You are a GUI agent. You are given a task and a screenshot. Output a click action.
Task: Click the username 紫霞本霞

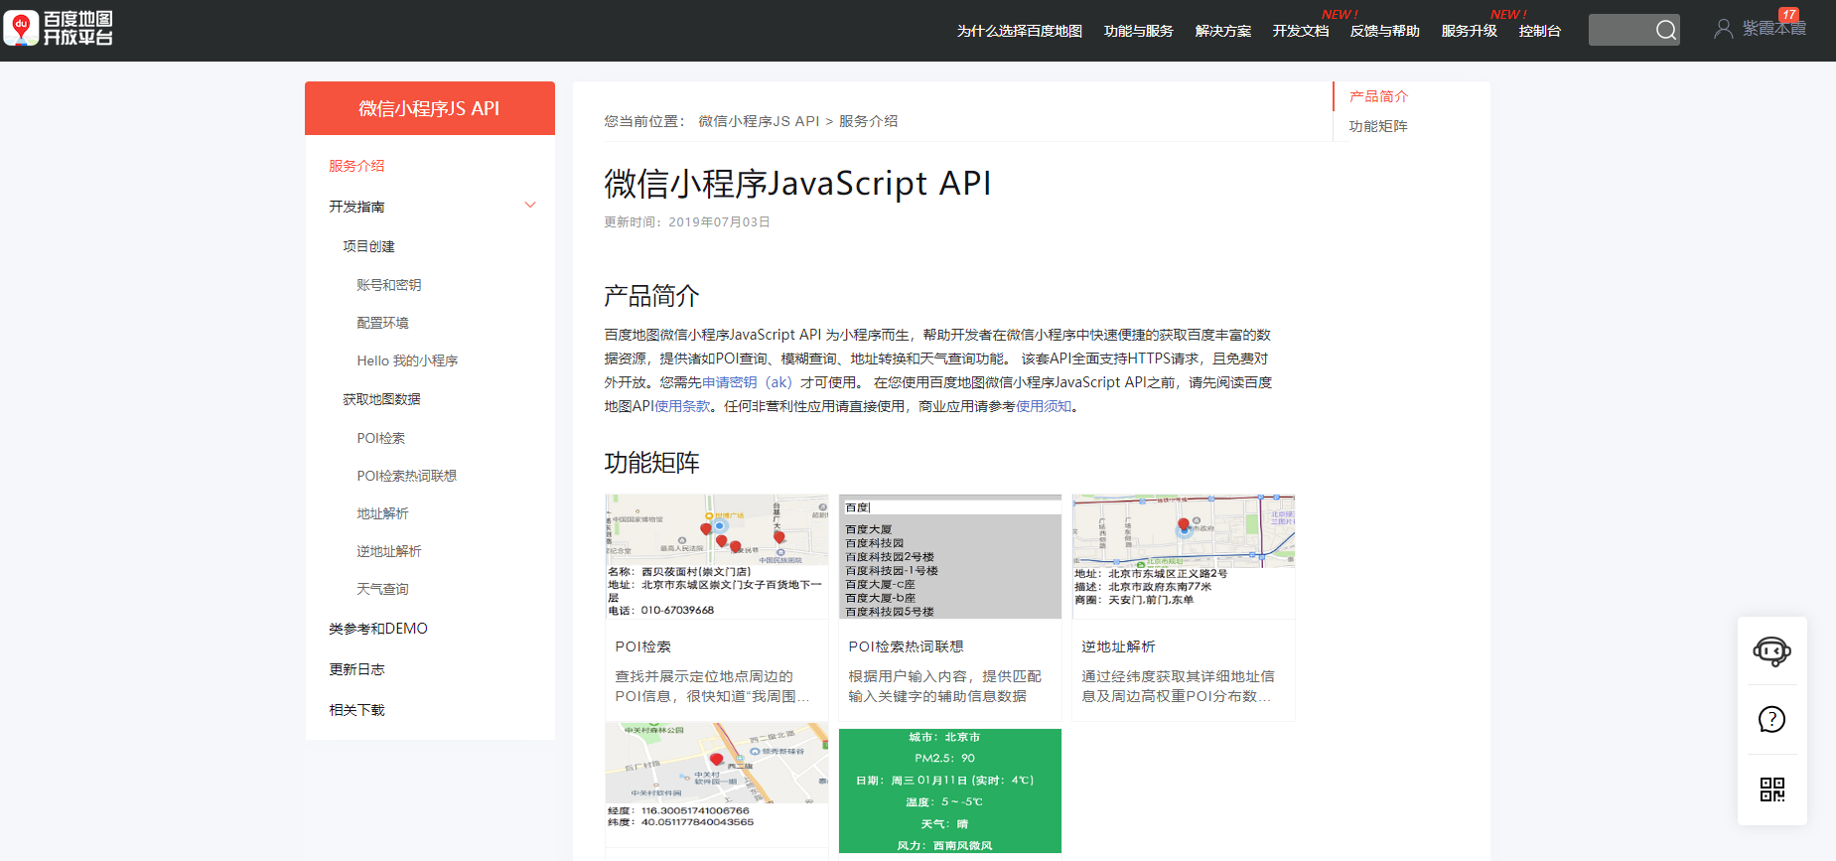pyautogui.click(x=1774, y=29)
